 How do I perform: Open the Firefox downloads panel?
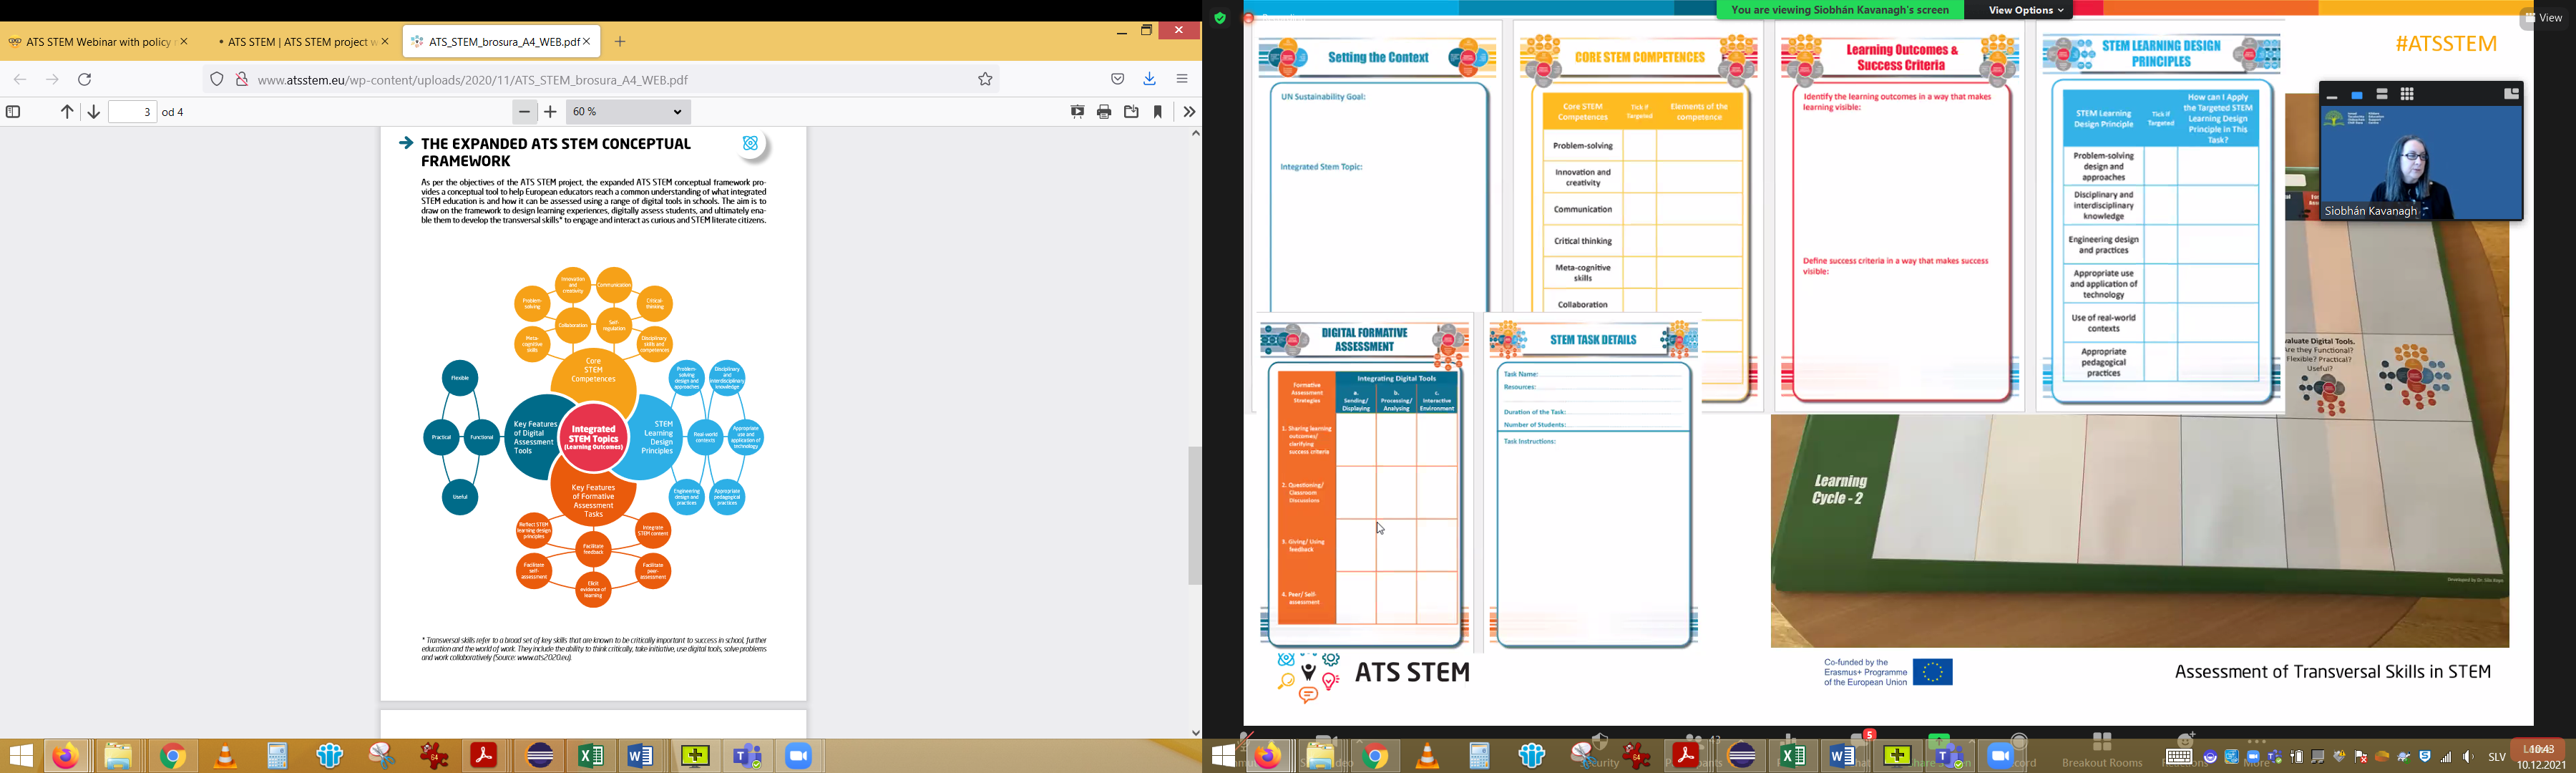1150,80
